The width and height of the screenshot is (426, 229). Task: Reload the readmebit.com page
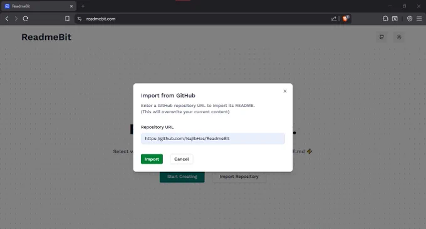click(26, 19)
